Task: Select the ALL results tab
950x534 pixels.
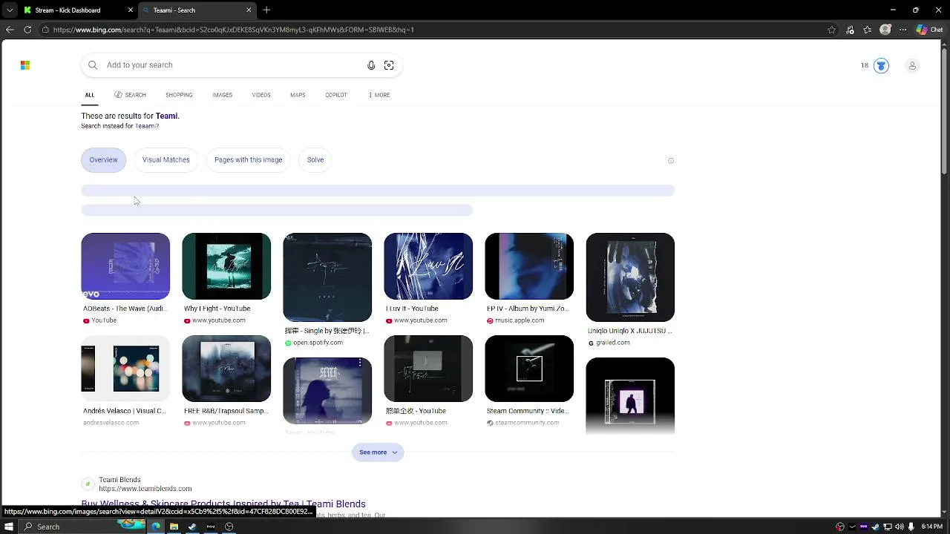Action: tap(90, 95)
